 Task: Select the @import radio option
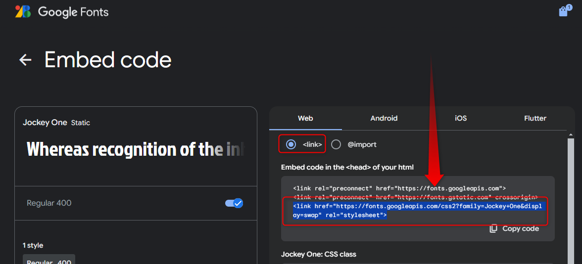point(337,144)
